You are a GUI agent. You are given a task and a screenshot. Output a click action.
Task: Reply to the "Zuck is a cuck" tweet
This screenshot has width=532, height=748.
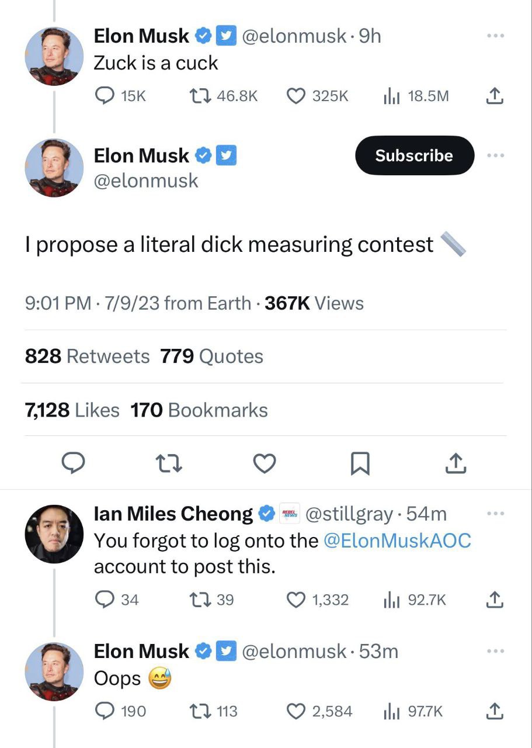[x=105, y=96]
